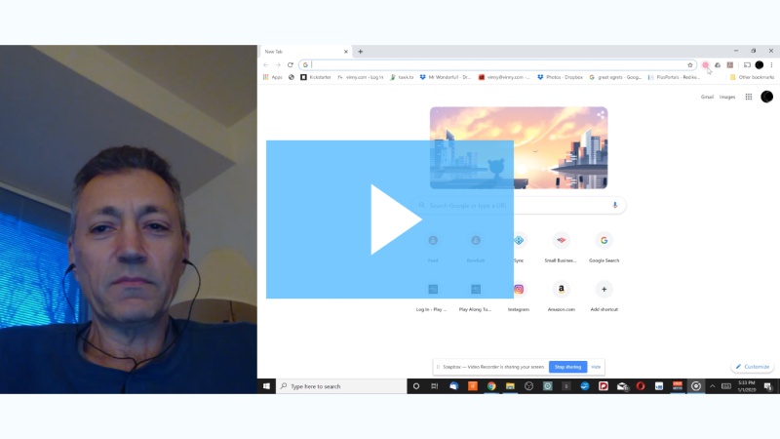Viewport: 780px width, 439px height.
Task: Open Task View on the taskbar
Action: (x=435, y=386)
